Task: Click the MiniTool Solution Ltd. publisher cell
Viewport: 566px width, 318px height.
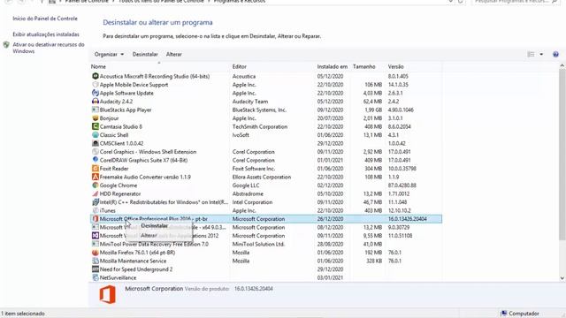Action: pyautogui.click(x=258, y=245)
